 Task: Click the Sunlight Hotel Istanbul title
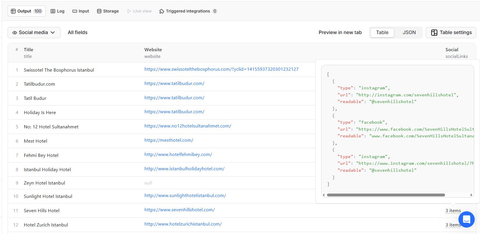[48, 196]
